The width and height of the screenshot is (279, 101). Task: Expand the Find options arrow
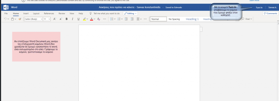(x=251, y=19)
